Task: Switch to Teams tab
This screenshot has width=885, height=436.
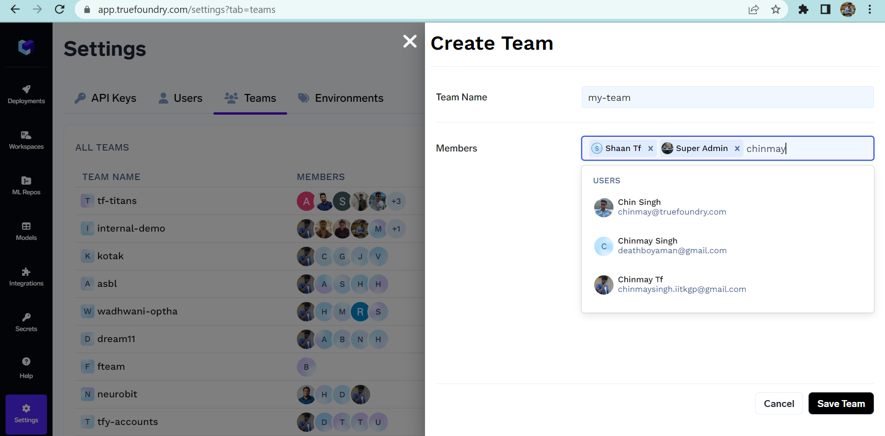Action: (250, 98)
